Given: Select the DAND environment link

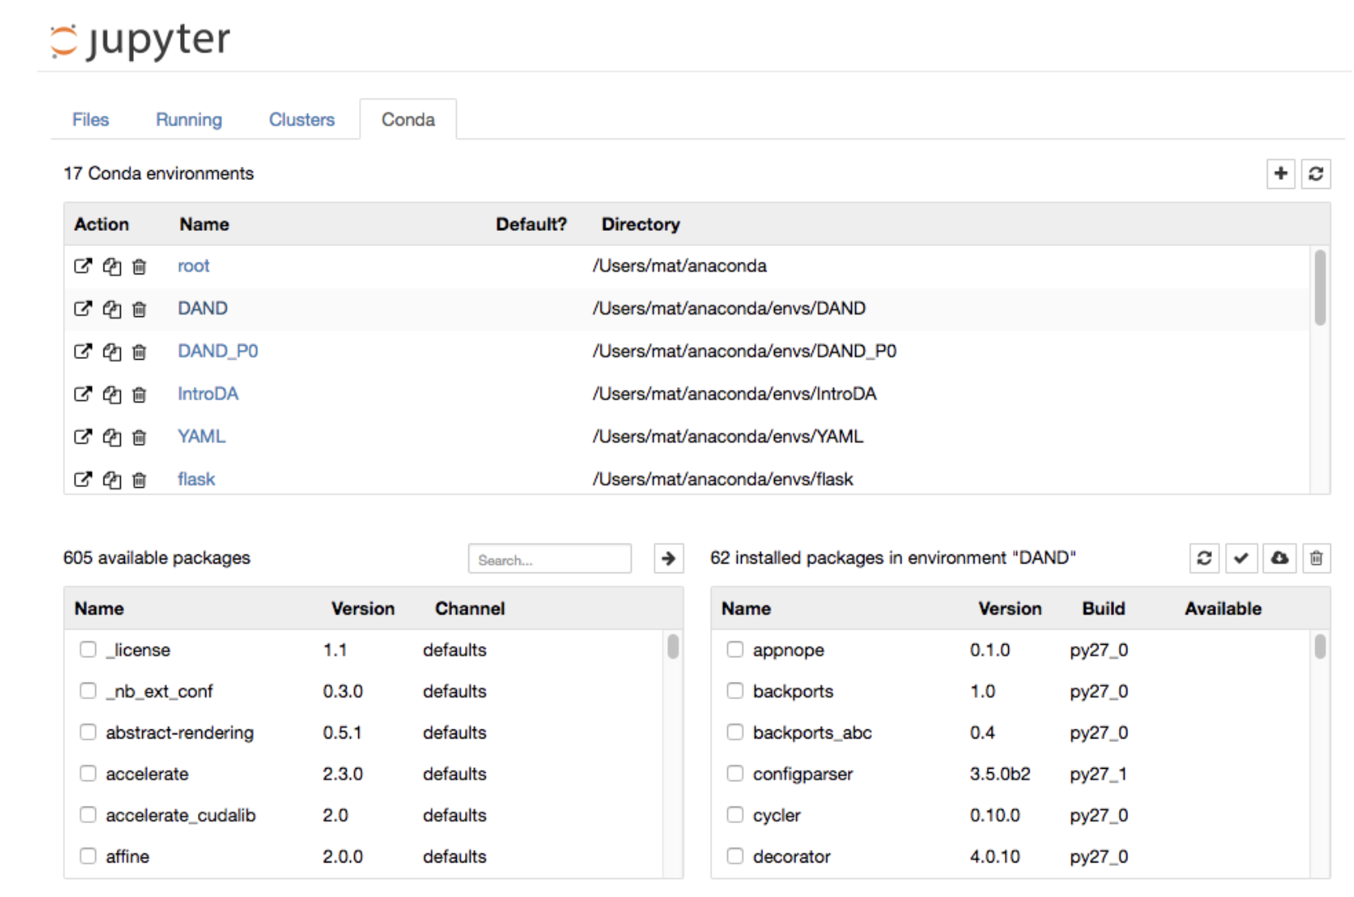Looking at the screenshot, I should [x=203, y=309].
